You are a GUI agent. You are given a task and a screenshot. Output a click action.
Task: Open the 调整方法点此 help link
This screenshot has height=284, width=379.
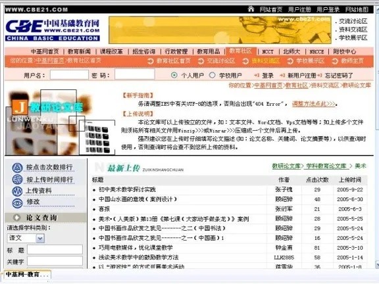(314, 104)
